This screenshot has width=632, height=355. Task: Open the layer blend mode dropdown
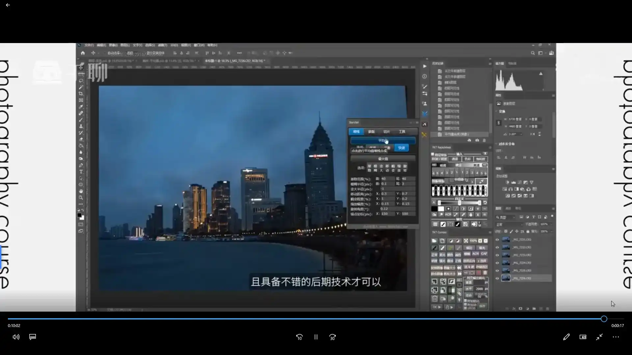(x=509, y=224)
